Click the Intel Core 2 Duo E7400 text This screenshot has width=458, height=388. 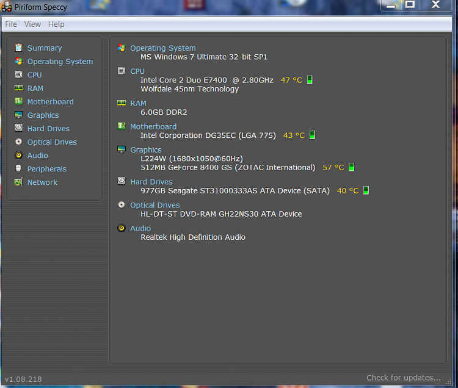184,80
